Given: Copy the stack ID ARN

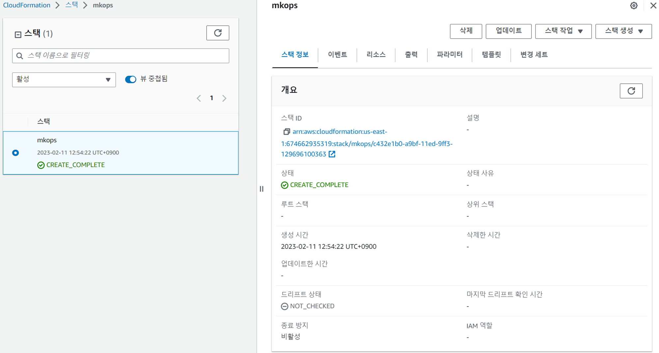Looking at the screenshot, I should click(286, 132).
